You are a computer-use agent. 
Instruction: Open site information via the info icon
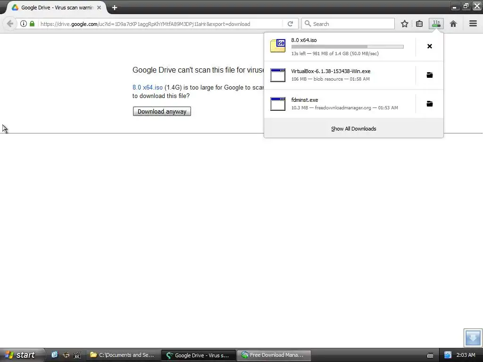tap(24, 24)
